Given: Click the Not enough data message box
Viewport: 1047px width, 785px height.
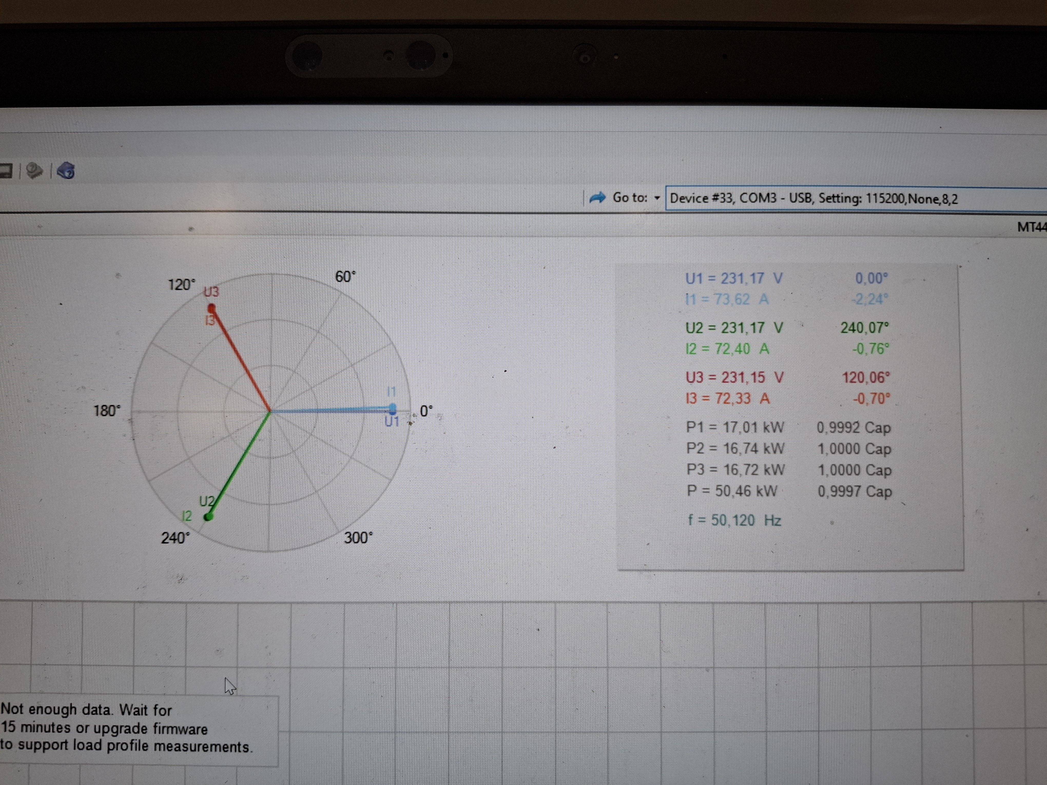Looking at the screenshot, I should click(x=137, y=729).
